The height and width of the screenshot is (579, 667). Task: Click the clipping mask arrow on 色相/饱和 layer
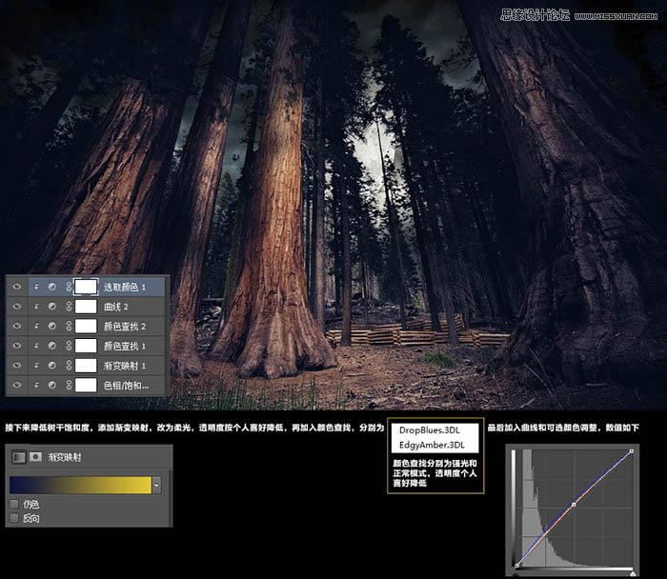(36, 385)
